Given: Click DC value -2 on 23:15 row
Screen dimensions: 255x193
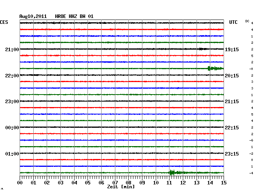Looking at the screenshot, I should (x=251, y=154).
